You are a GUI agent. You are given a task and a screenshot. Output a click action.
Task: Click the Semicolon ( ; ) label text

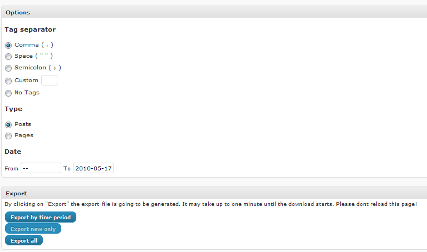(38, 68)
